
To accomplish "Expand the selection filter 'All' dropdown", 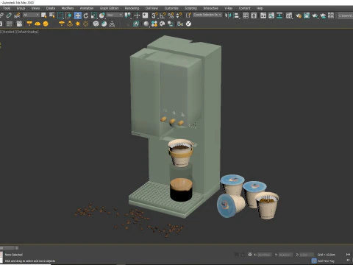I will [x=31, y=15].
